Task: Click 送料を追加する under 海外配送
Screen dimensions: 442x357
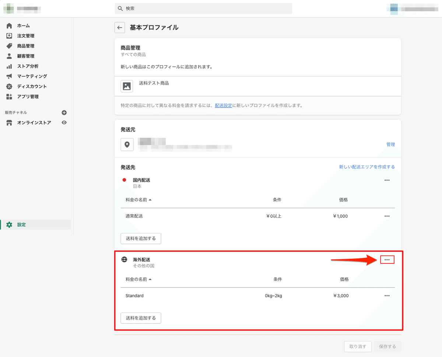Action: [x=141, y=318]
